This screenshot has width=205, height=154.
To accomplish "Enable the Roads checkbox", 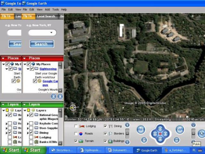I will click(76, 133).
